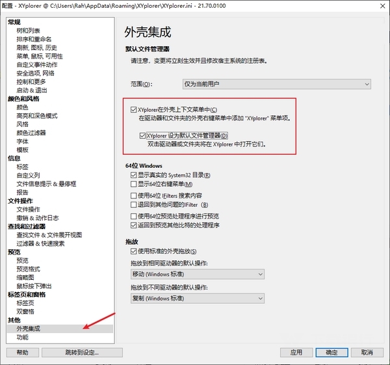This screenshot has width=390, height=365.
Task: Open 标签 page under 信息
Action: tap(22, 167)
